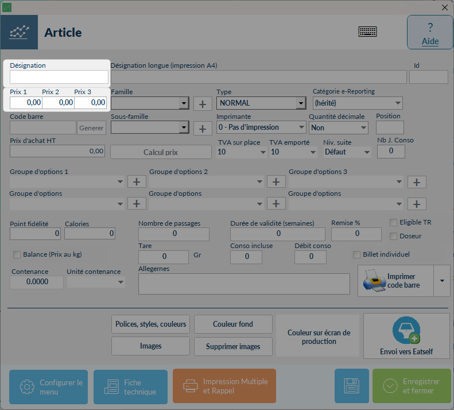
Task: Toggle the Doseur checkbox
Action: point(393,236)
